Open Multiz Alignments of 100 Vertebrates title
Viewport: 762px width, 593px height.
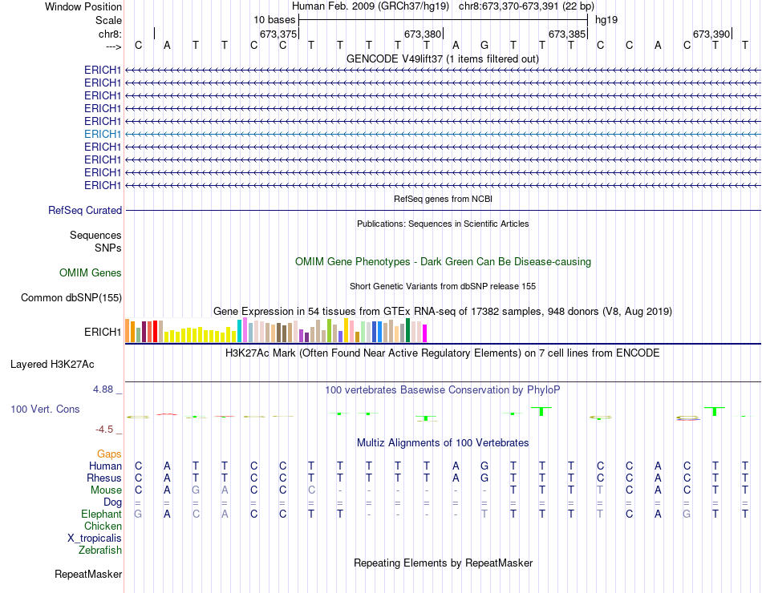[x=443, y=443]
